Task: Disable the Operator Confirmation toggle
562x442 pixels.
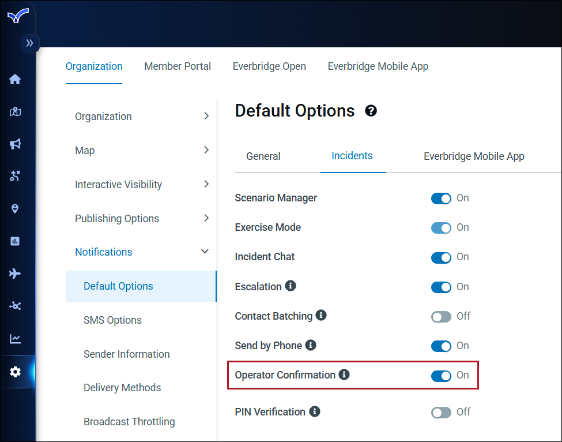Action: 441,376
